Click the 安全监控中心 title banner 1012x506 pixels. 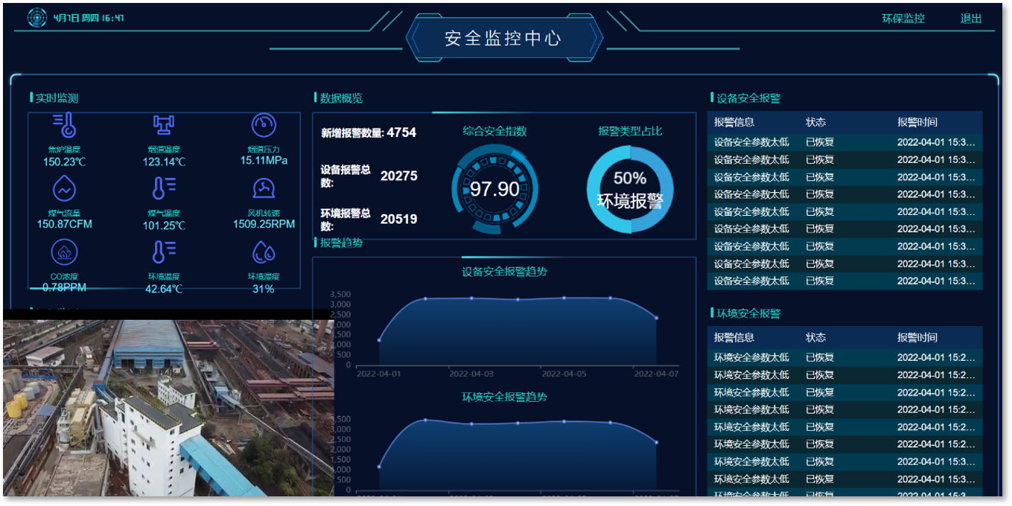503,39
